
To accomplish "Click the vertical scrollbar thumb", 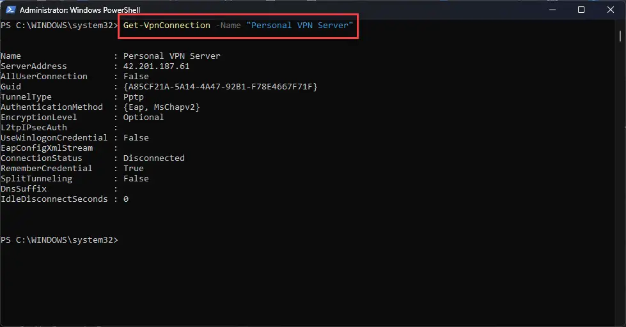I will point(620,36).
